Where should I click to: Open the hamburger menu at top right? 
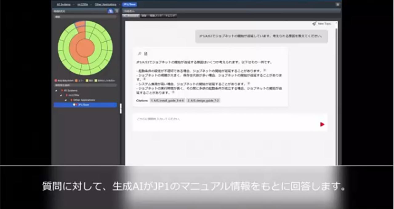(x=338, y=5)
